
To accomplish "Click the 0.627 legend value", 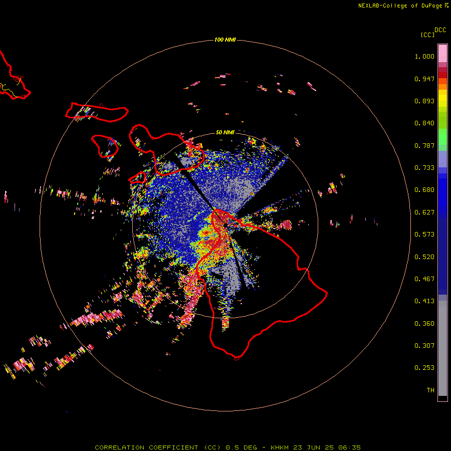I will coord(424,212).
